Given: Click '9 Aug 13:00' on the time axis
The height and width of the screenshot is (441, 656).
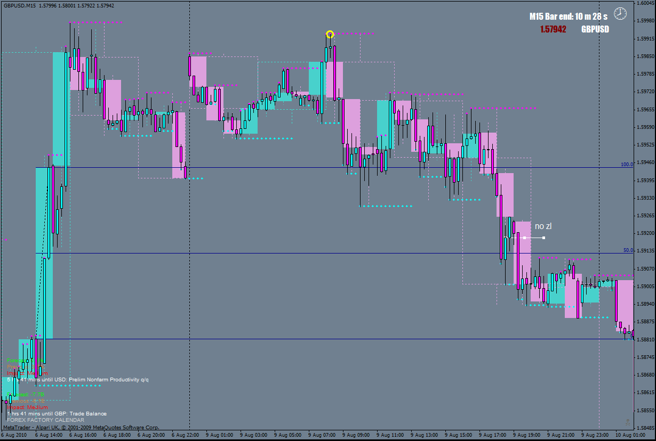Looking at the screenshot, I should tap(424, 435).
